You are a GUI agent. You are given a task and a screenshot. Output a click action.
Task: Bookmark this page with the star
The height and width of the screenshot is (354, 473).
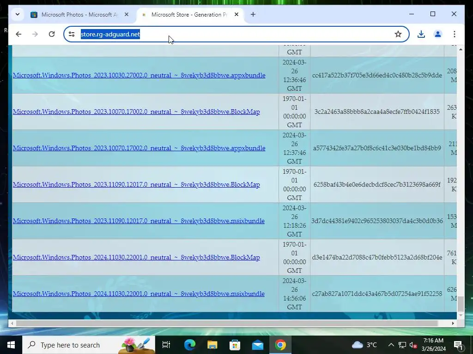[398, 34]
